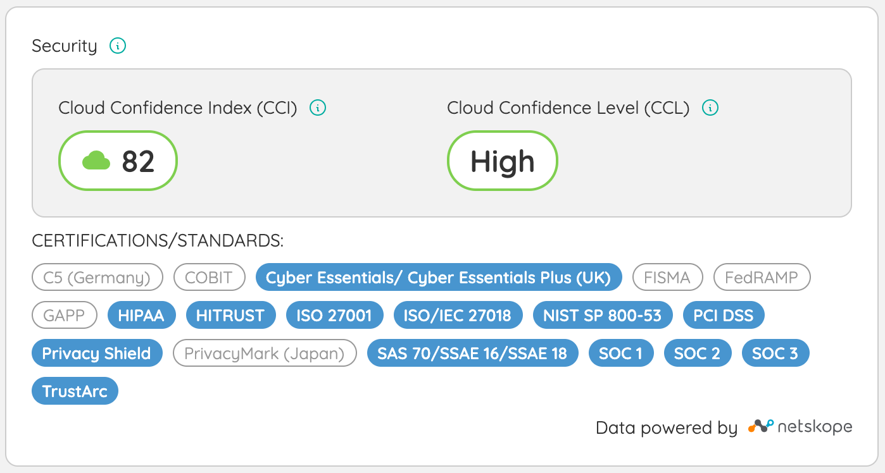This screenshot has width=885, height=473.
Task: Select the COBIT certification tag
Action: tap(209, 277)
